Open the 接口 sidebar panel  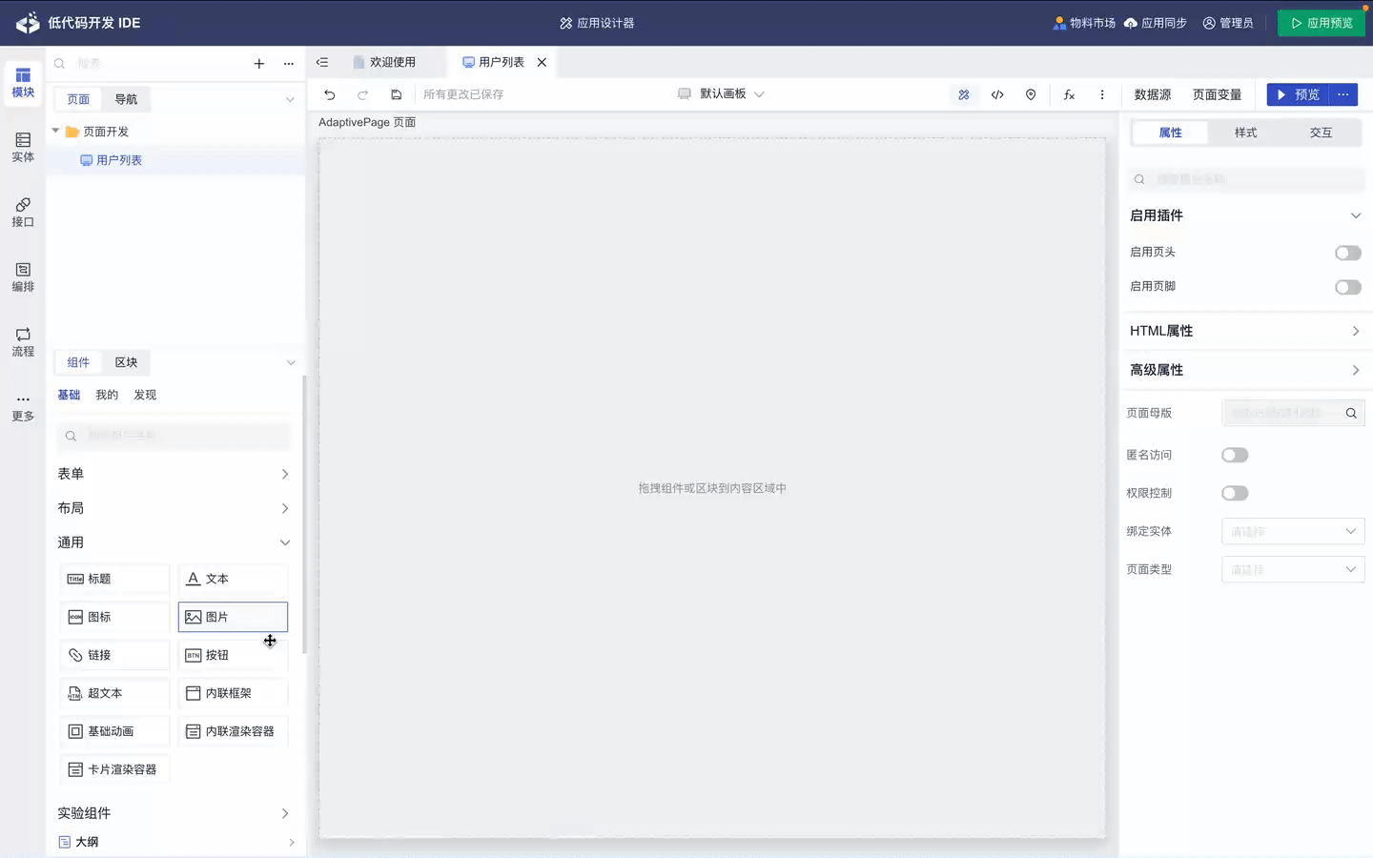23,212
